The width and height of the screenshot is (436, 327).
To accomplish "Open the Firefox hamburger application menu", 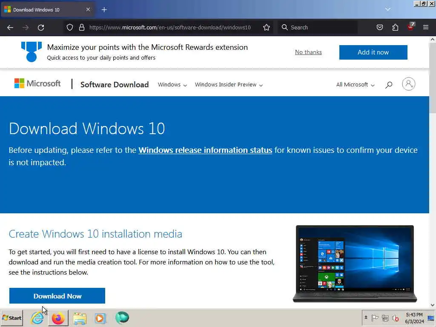I will (x=426, y=27).
